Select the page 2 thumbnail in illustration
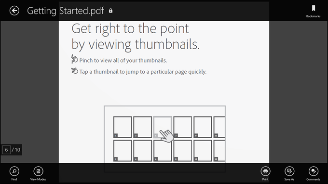Viewport: 328px width, 184px height. coord(123,151)
